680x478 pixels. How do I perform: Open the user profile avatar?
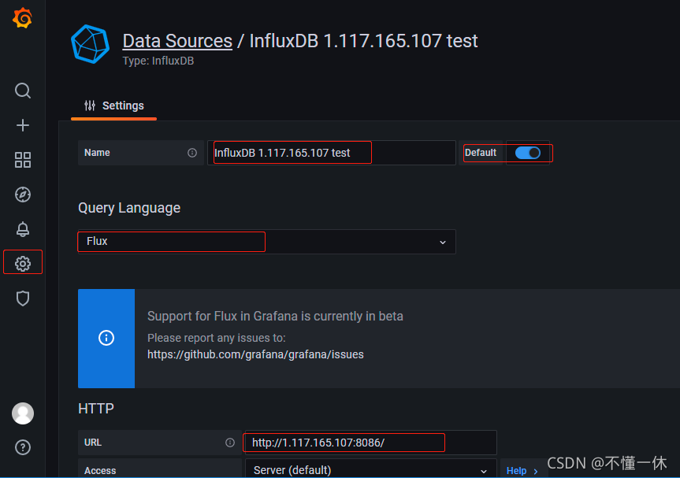click(x=23, y=413)
